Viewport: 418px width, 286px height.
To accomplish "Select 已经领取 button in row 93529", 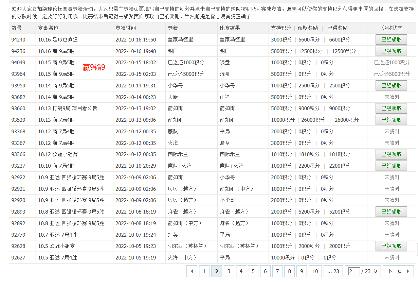I will click(391, 120).
